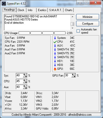This screenshot has width=103, height=118.
Task: Enable the Automatic fan speed checkbox
Action: 78,31
